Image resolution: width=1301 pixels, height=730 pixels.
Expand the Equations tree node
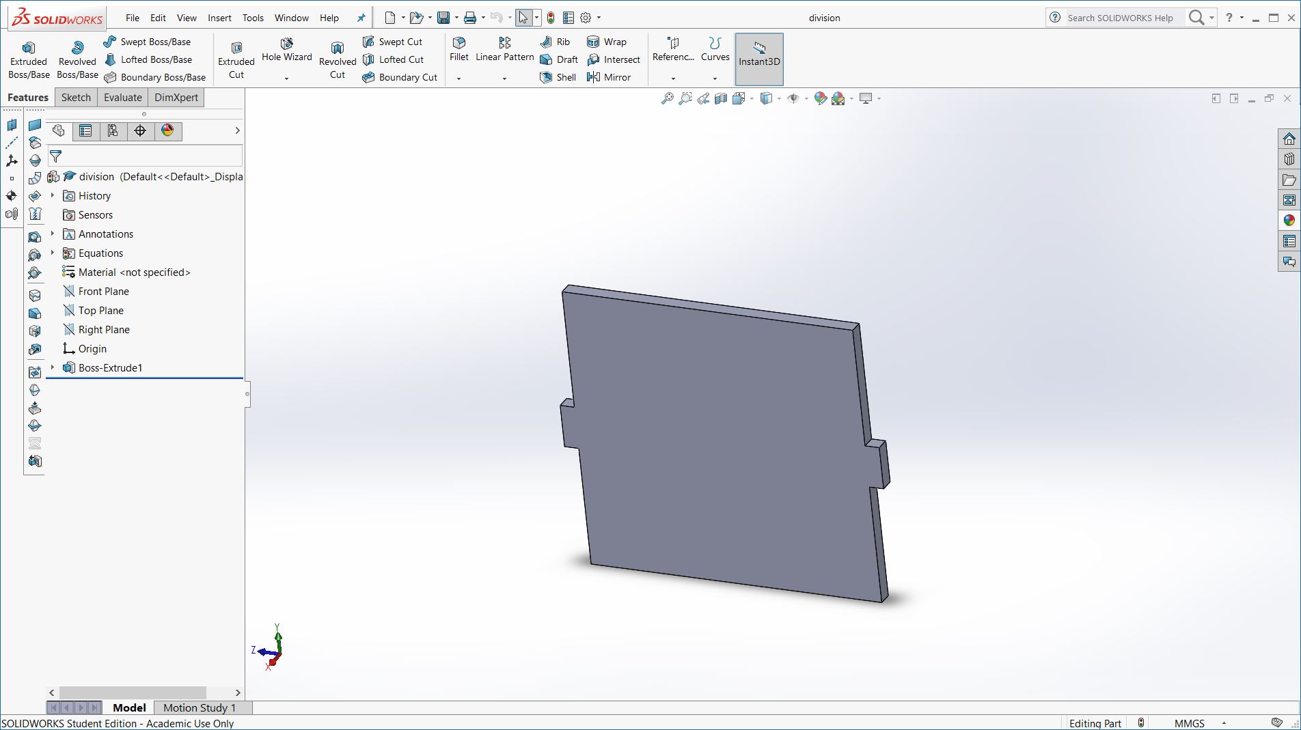coord(53,253)
